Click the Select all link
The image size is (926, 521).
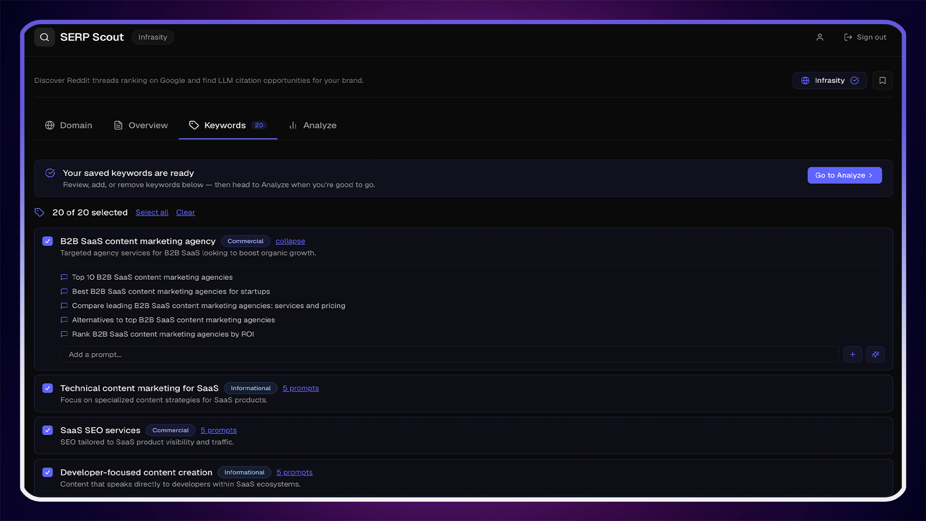coord(151,212)
